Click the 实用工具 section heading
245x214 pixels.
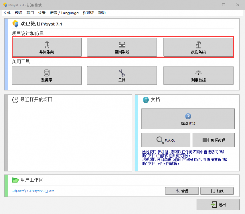point(21,62)
